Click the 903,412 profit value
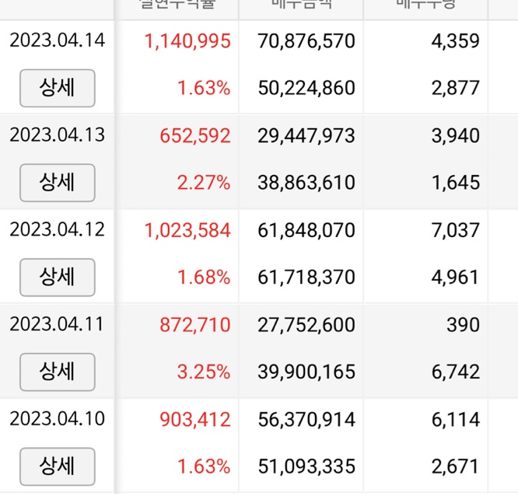518x503 pixels. click(x=194, y=420)
